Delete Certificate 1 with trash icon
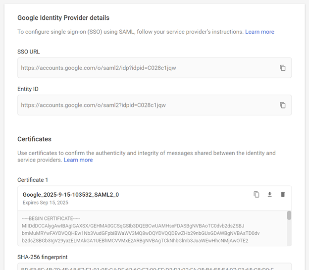The width and height of the screenshot is (309, 270). click(283, 195)
